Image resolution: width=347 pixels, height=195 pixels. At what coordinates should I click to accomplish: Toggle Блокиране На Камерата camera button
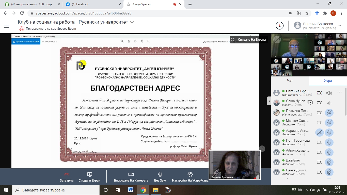pyautogui.click(x=131, y=174)
